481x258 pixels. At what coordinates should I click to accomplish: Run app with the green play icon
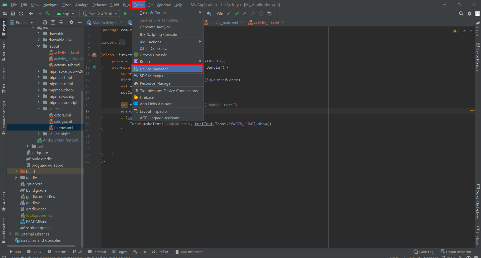(x=125, y=14)
